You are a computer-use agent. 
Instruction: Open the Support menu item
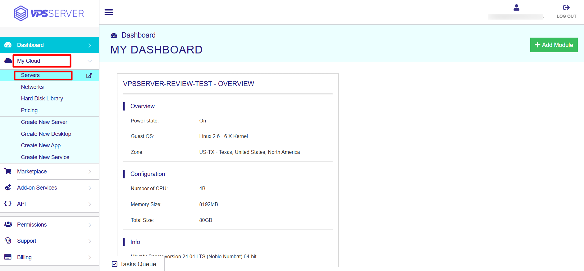click(50, 241)
